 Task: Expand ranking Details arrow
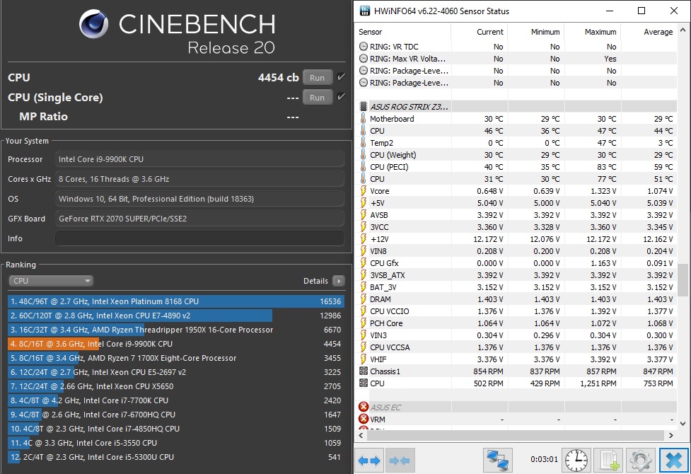(339, 281)
